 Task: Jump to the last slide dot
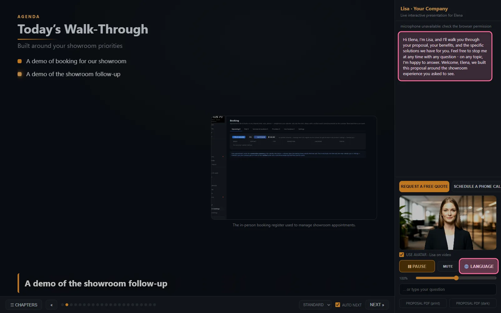click(155, 305)
